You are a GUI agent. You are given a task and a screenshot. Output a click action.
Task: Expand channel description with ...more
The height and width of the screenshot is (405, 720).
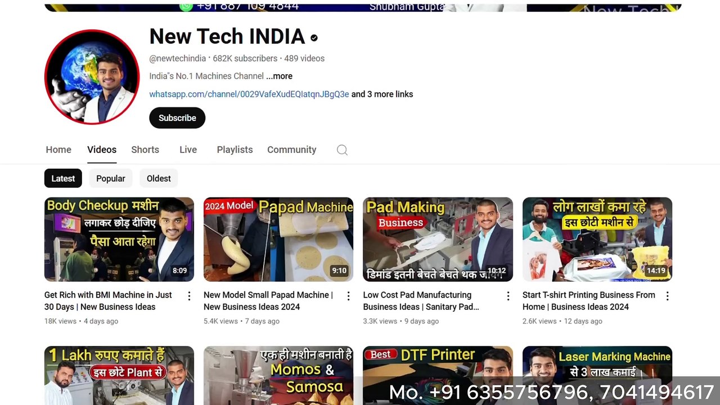[279, 76]
